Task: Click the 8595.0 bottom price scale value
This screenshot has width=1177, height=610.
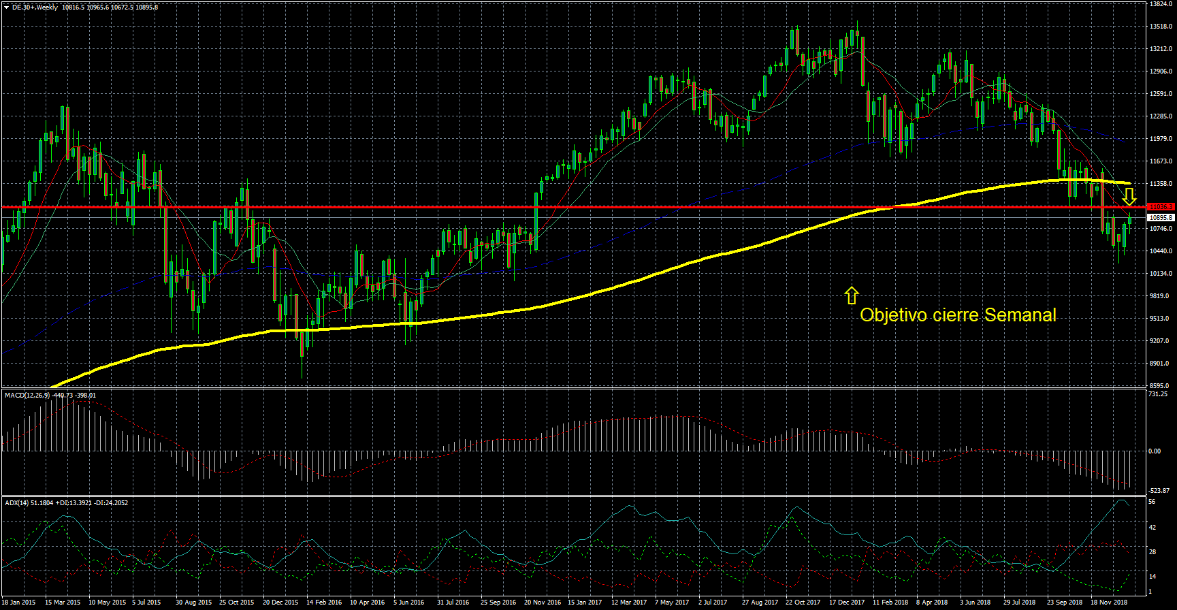Action: tap(1159, 386)
